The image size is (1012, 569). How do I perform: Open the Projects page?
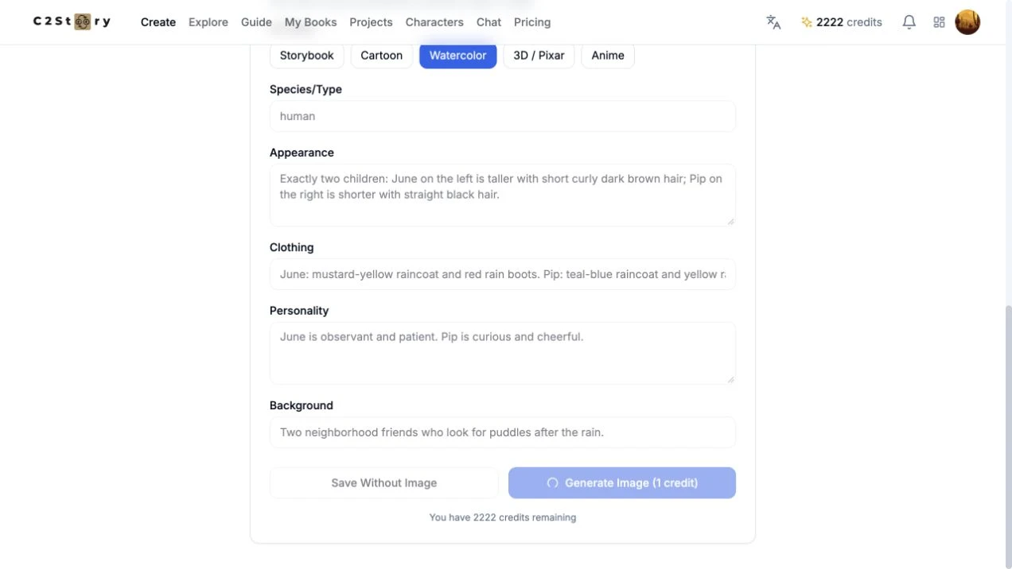[x=371, y=22]
